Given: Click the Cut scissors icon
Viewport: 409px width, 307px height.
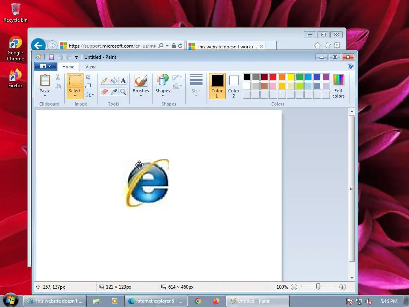Looking at the screenshot, I should click(58, 77).
